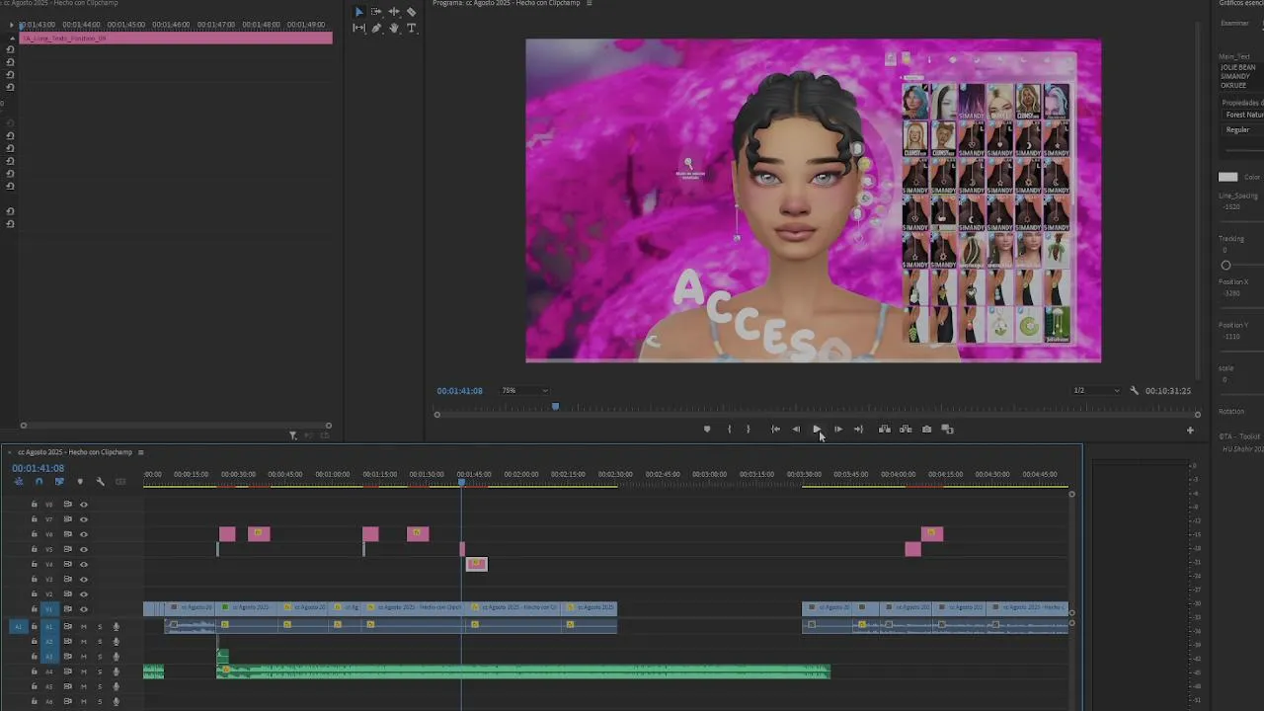1264x711 pixels.
Task: Go to Out point
Action: pyautogui.click(x=858, y=430)
